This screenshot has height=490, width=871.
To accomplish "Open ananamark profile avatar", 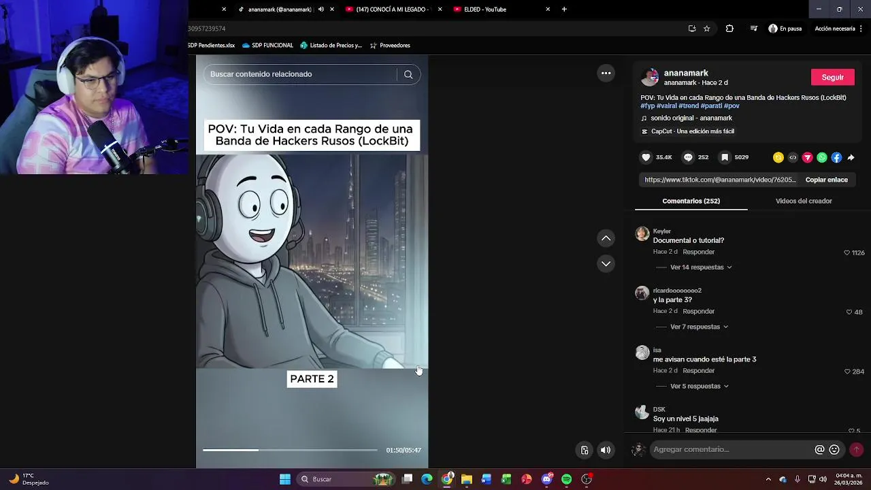I will (650, 77).
